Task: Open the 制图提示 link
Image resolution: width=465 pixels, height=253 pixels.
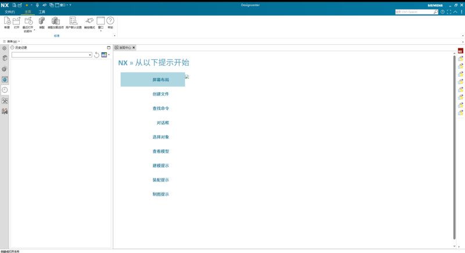Action: point(161,194)
